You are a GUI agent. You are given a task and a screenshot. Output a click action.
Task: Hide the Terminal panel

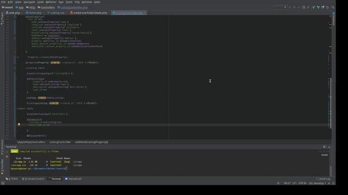tap(329, 147)
